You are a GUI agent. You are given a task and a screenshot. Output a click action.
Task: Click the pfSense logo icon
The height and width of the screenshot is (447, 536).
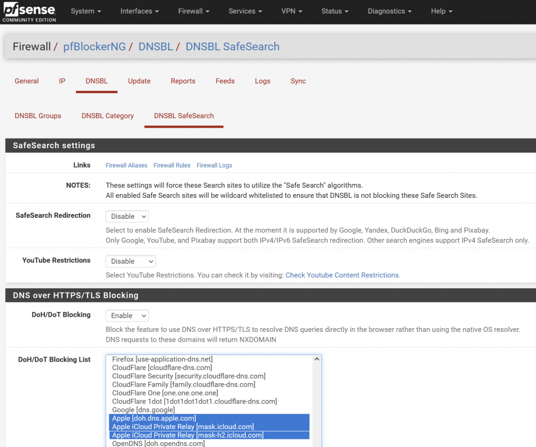click(29, 12)
